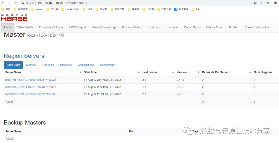Open the 在线工具 bookmark folder
Viewport: 279px width, 143px height.
(118, 10)
